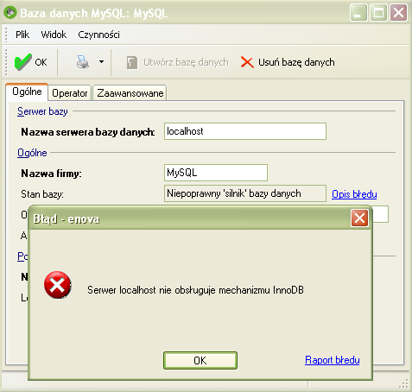This screenshot has height=392, width=412.
Task: Click the Stan bazy label text
Action: click(42, 194)
